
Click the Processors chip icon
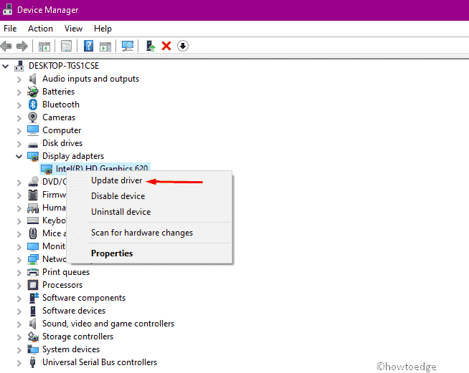click(33, 285)
